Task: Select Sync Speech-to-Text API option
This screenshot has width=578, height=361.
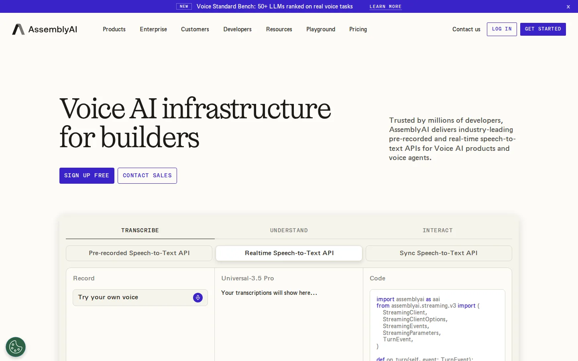Action: coord(439,253)
